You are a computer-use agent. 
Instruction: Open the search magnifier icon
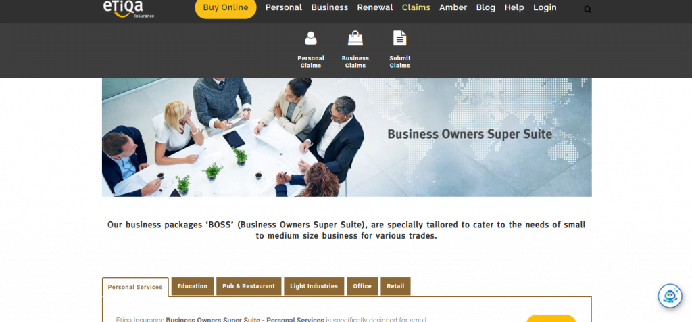pos(587,9)
